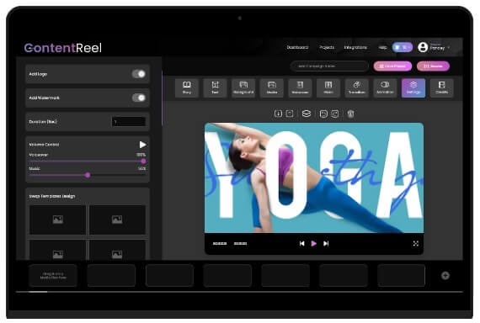Play the video preview

314,243
